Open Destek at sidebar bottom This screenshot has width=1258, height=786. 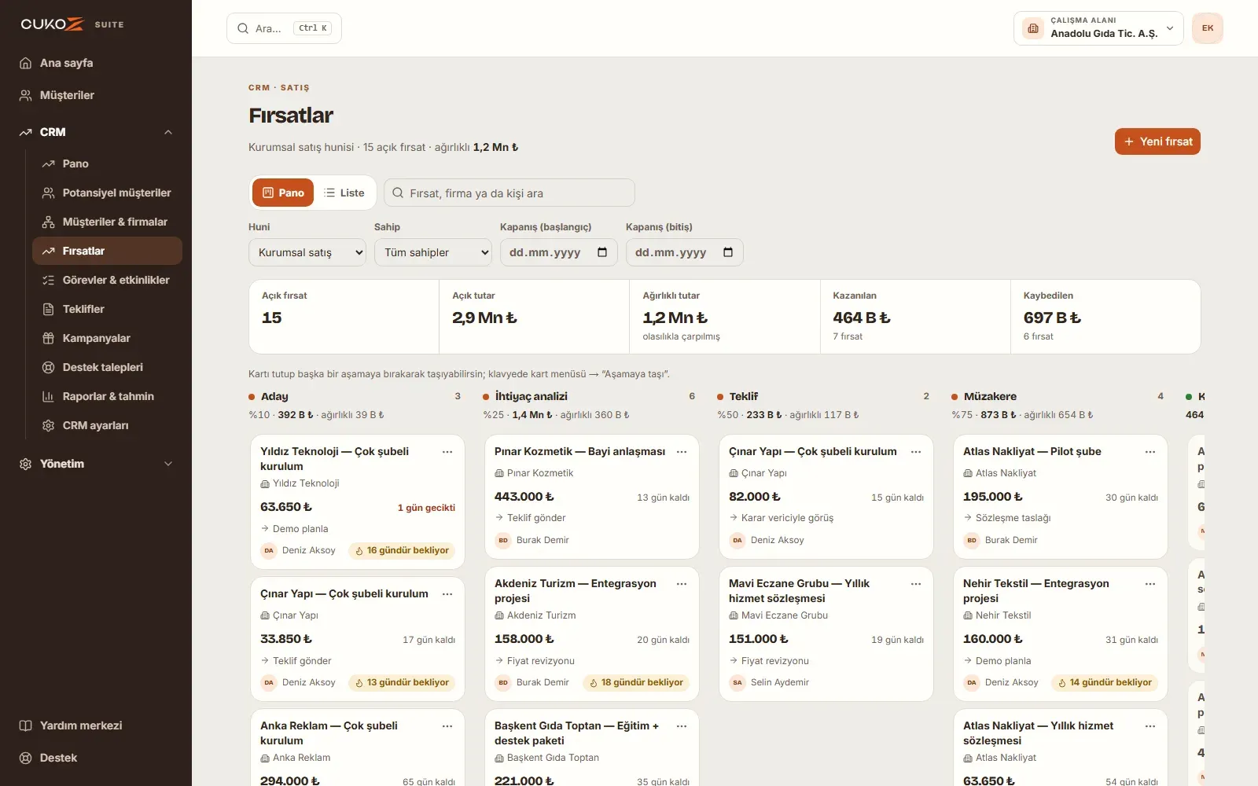pyautogui.click(x=96, y=758)
